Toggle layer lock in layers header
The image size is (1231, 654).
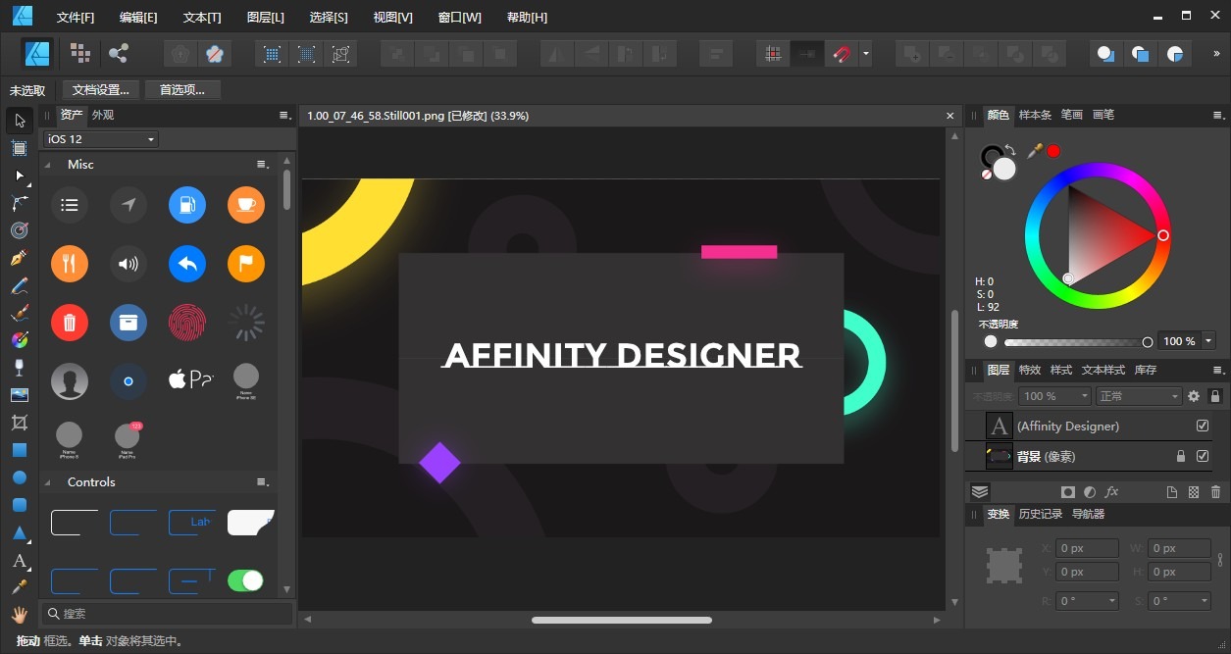click(x=1215, y=396)
